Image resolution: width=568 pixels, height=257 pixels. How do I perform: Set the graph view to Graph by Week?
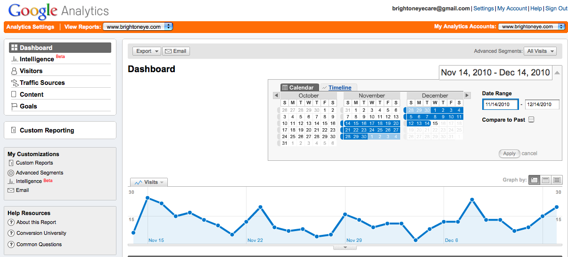(x=545, y=180)
